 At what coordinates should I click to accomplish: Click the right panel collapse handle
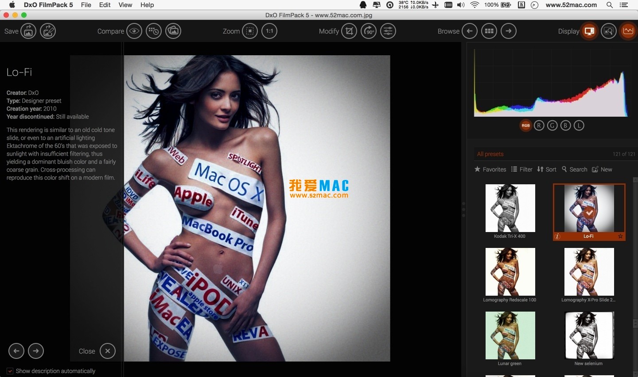463,209
